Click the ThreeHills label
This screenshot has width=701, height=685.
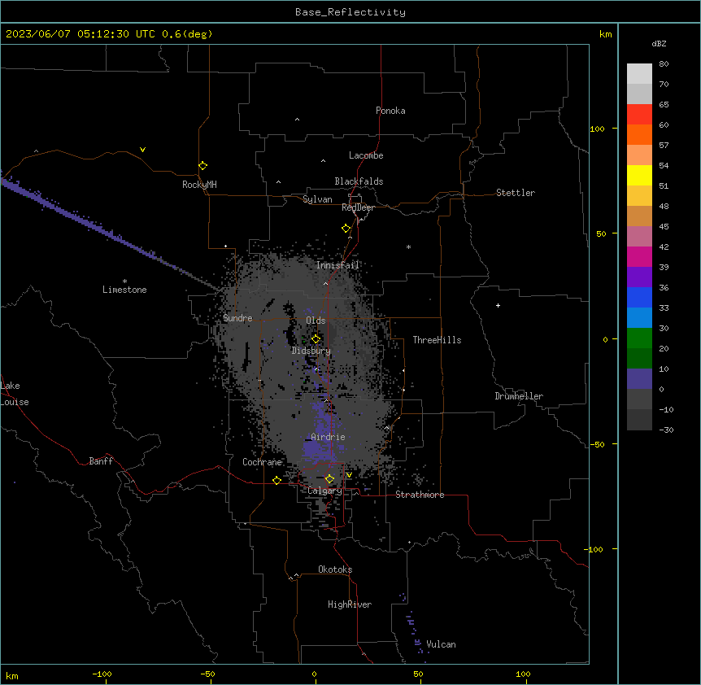point(437,340)
